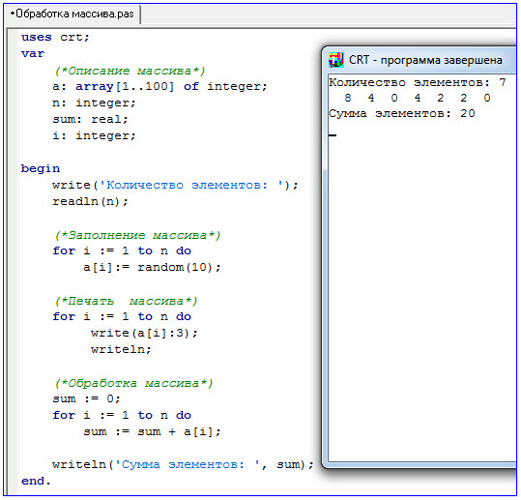521x500 pixels.
Task: Click the 'sum: real;' declaration
Action: (91, 119)
